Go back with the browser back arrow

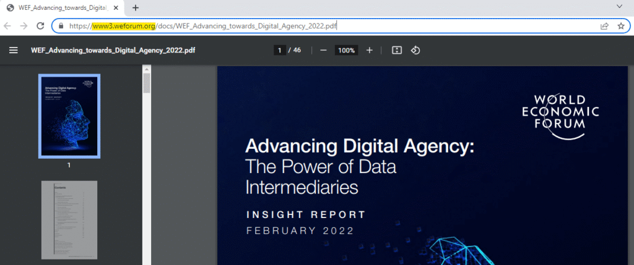point(7,26)
